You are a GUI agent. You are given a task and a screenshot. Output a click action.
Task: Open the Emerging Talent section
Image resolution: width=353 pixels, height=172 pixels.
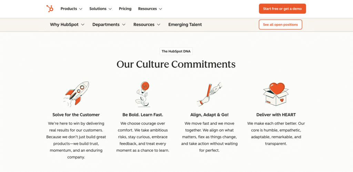(185, 24)
